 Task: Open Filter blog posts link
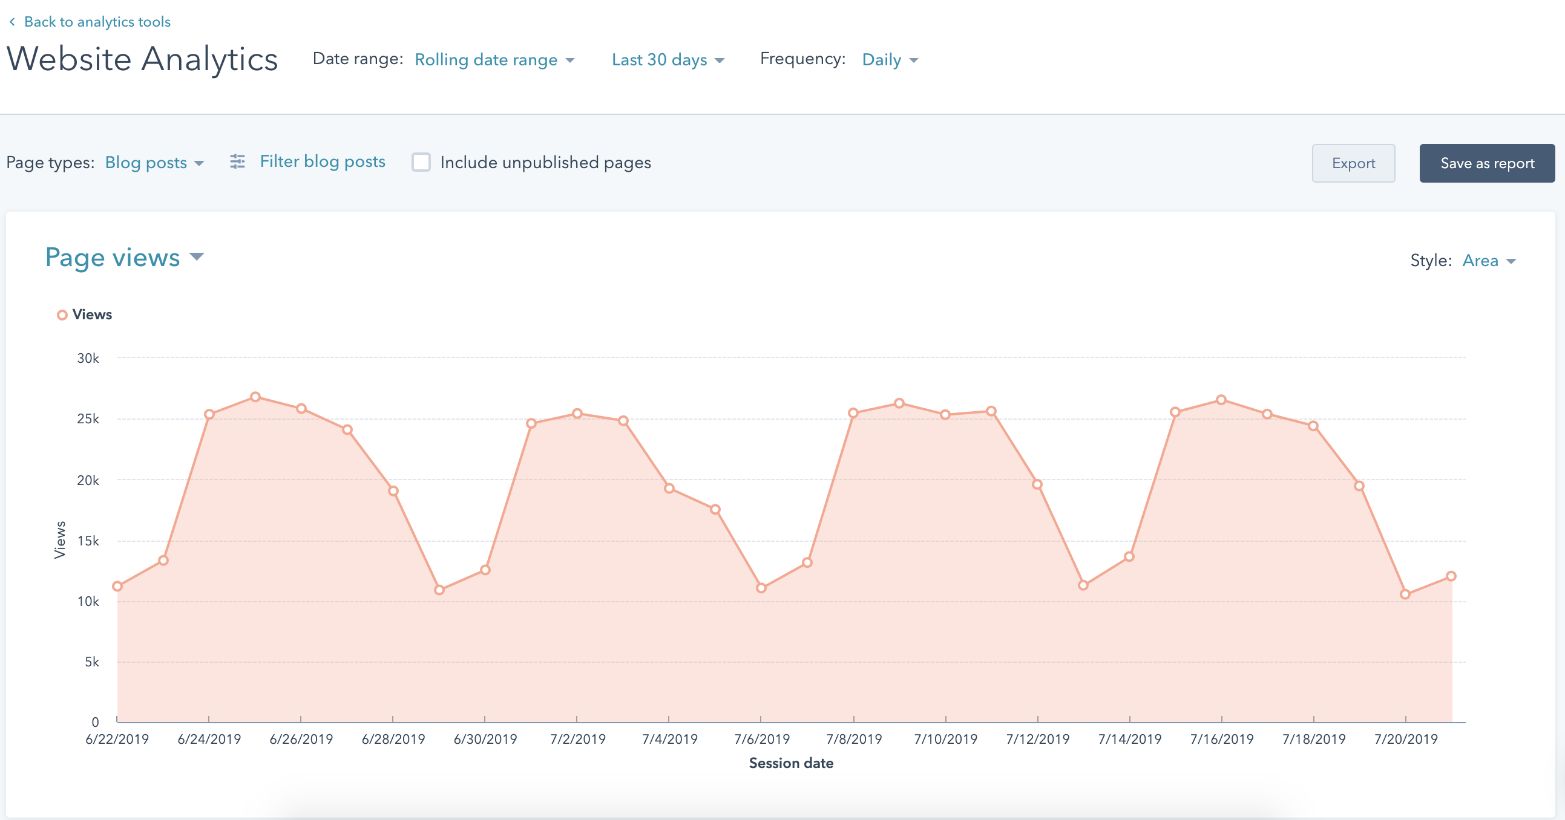pos(322,161)
